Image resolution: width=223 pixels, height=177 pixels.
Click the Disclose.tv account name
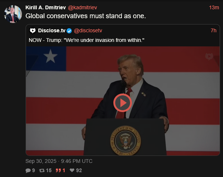52,30
